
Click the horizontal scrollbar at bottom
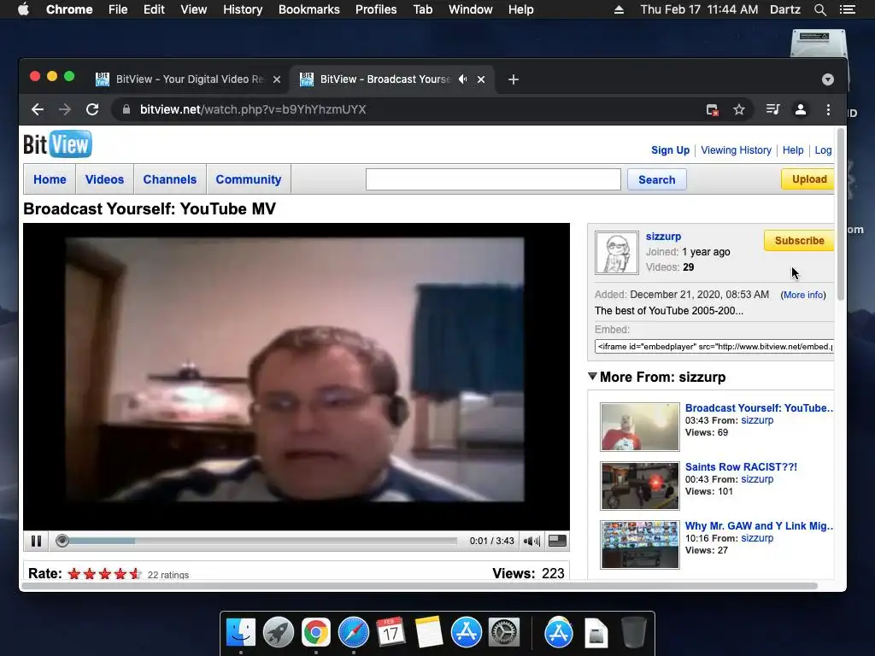tap(420, 586)
